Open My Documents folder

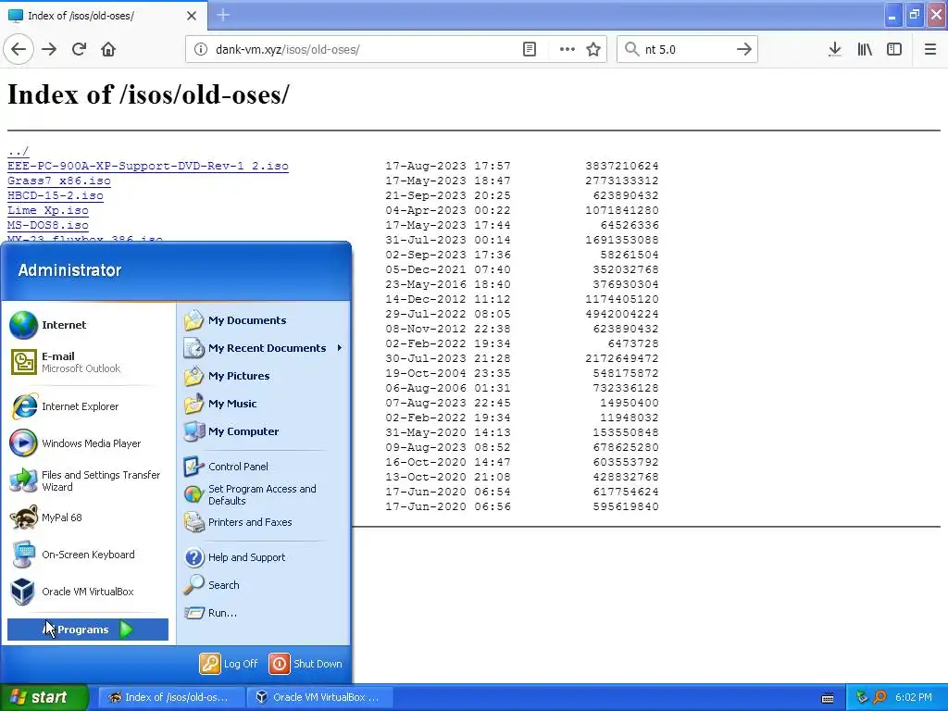(263, 320)
